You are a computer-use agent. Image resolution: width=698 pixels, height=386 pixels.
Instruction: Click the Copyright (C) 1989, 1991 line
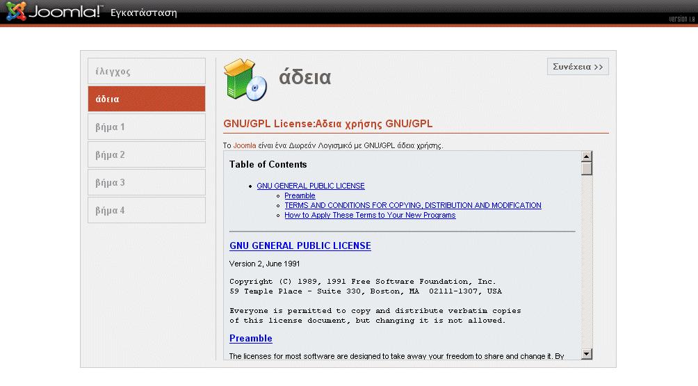[363, 282]
